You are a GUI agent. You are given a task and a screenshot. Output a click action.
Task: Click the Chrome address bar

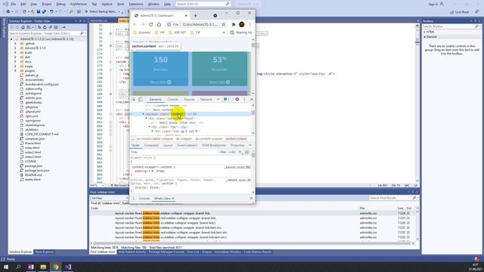pos(196,24)
